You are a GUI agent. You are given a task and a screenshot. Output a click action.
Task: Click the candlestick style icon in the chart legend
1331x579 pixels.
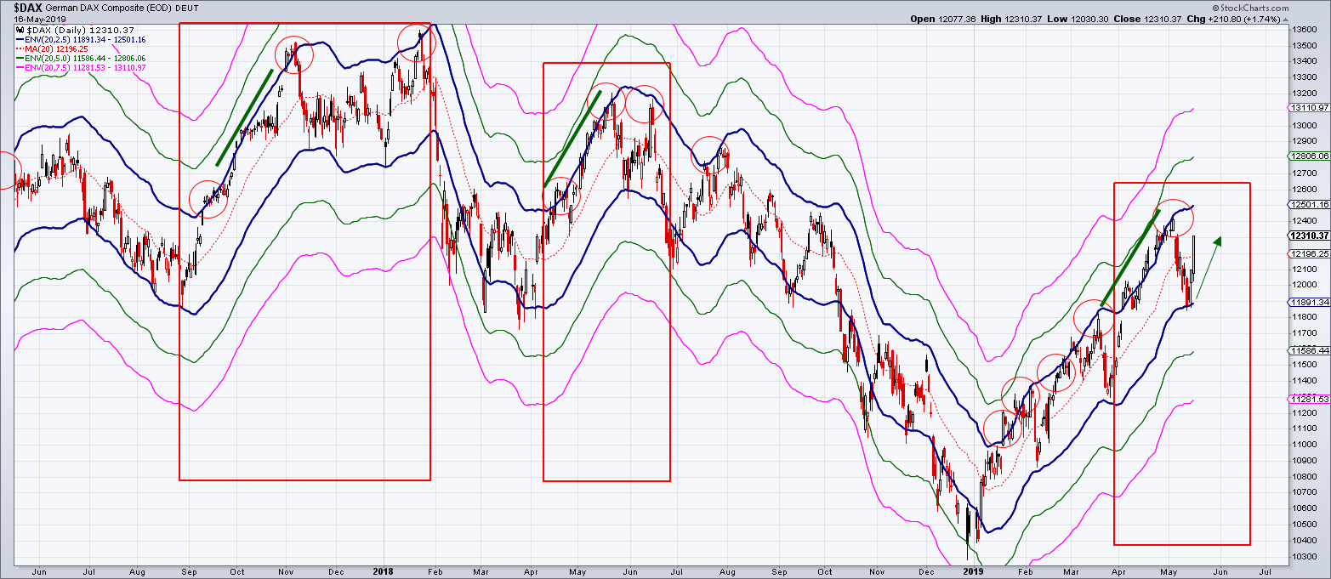coord(20,28)
